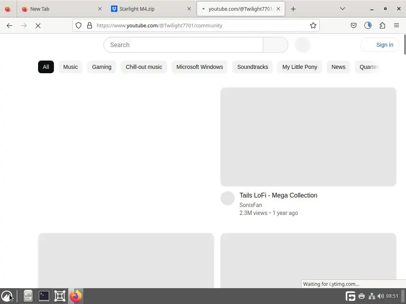Stop loading the page

click(38, 25)
